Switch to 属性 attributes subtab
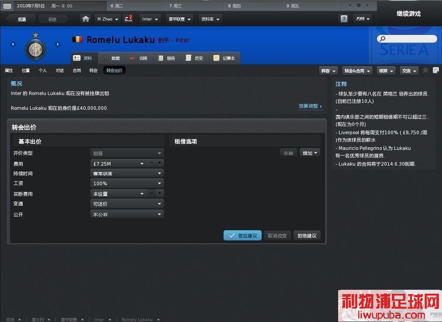 tap(9, 70)
